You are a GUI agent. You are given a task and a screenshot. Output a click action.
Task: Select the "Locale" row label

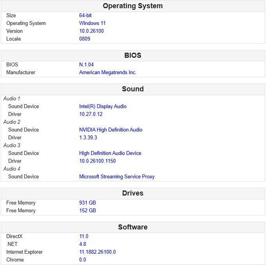14,39
